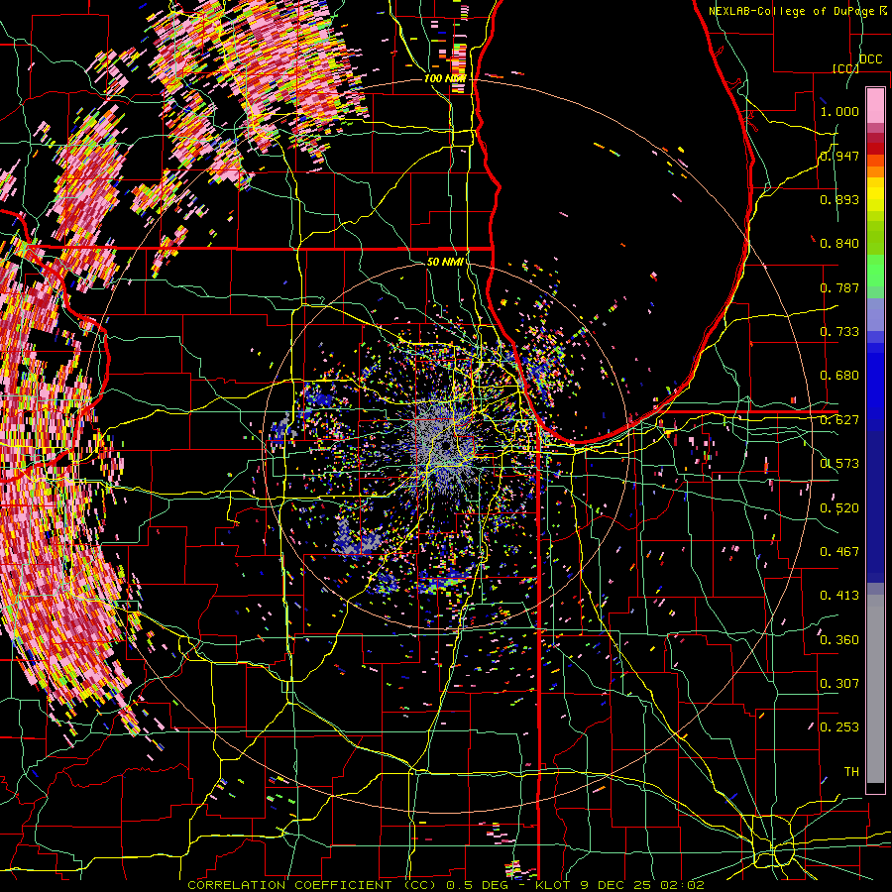Select the 0.947 scale label
Image resolution: width=892 pixels, height=892 pixels.
point(839,156)
